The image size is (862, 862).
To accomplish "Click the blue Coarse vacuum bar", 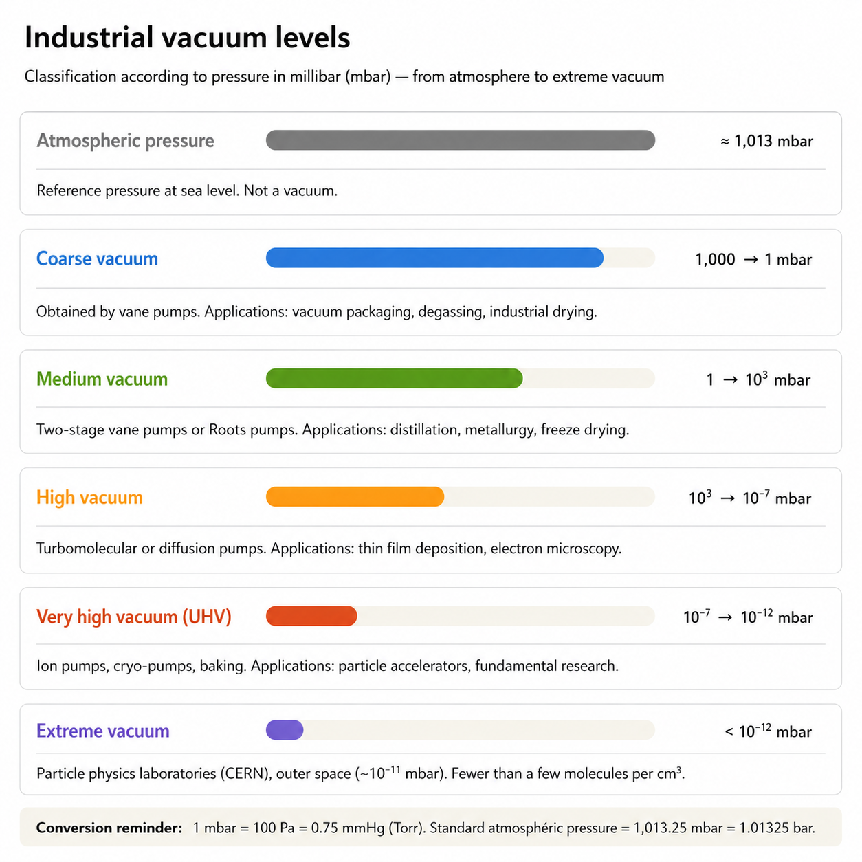I will coord(434,258).
